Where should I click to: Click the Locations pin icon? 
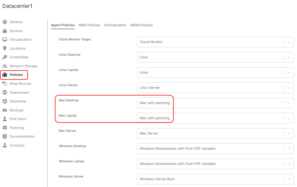[x=5, y=48]
